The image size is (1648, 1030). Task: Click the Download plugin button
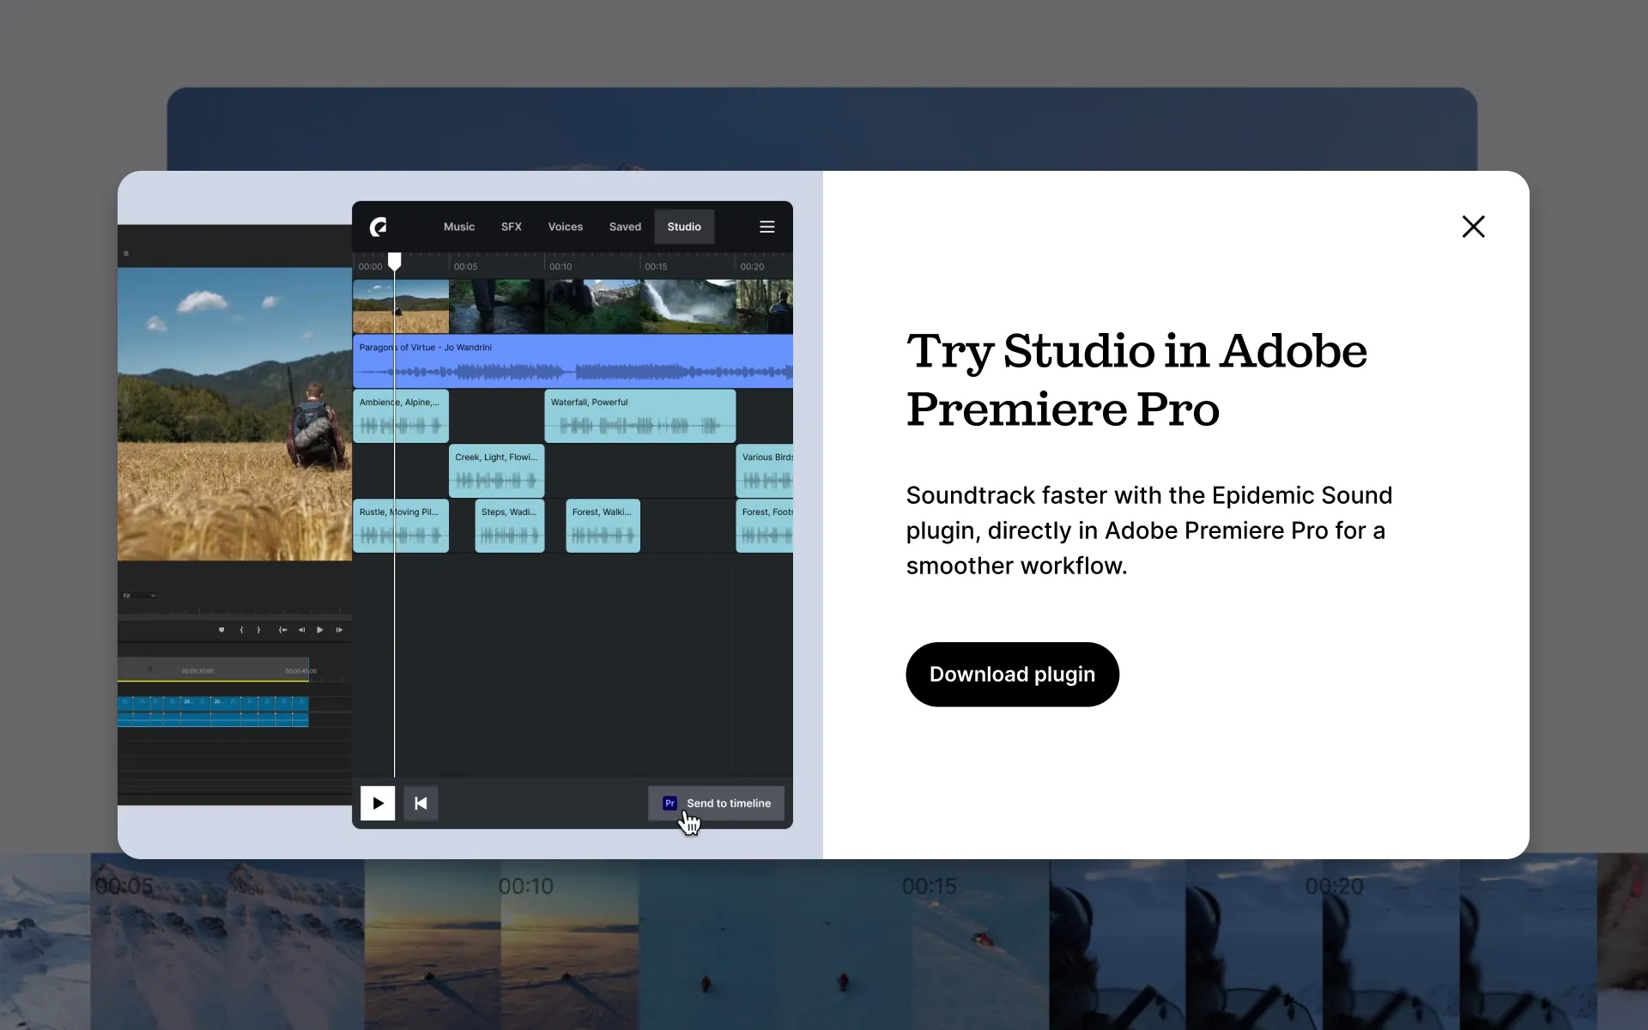click(1012, 675)
